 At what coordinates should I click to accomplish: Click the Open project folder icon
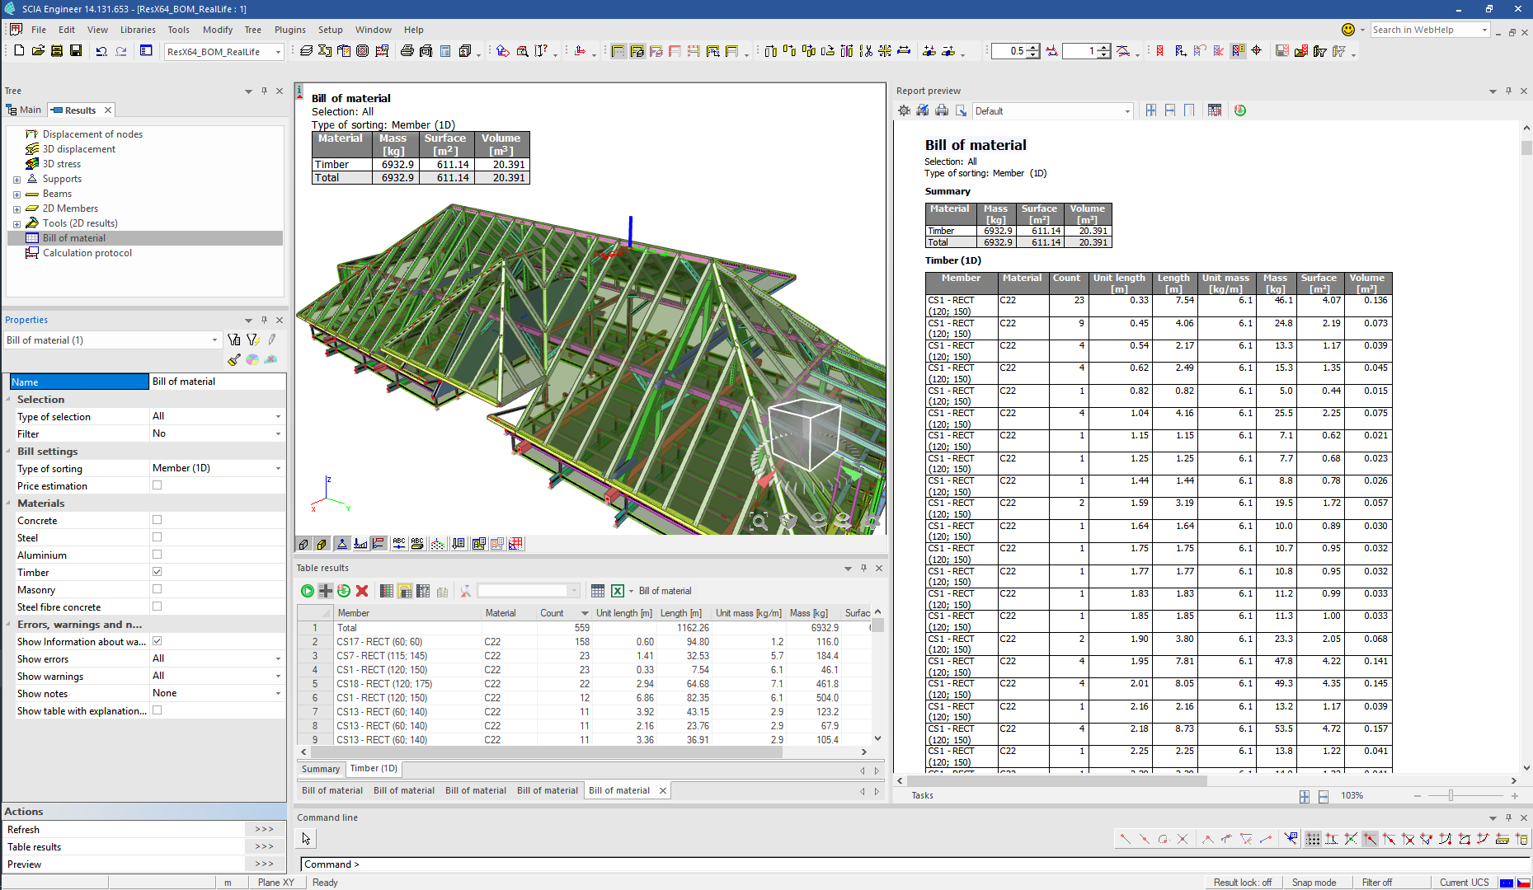[x=38, y=51]
